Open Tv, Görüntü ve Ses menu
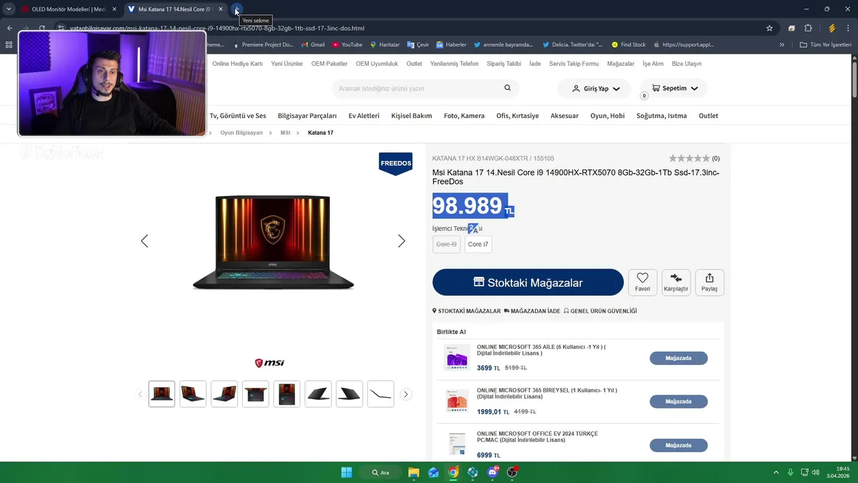Screen dimensions: 858x483 238,116
